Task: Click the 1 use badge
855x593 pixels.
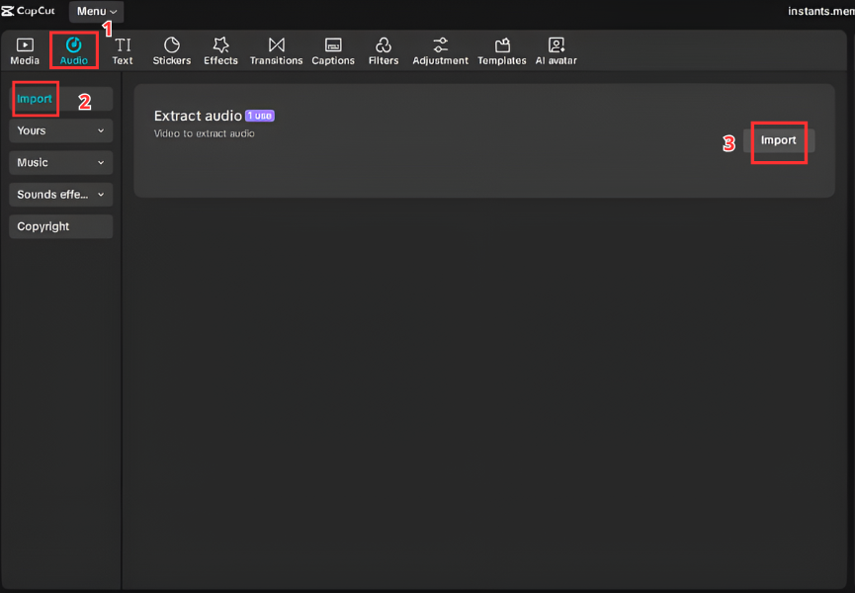Action: 260,116
